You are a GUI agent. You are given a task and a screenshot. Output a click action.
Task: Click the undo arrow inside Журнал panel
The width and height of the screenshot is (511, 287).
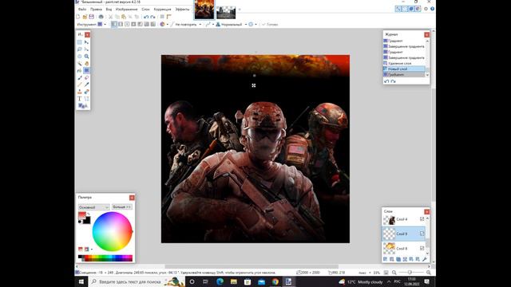coord(386,81)
